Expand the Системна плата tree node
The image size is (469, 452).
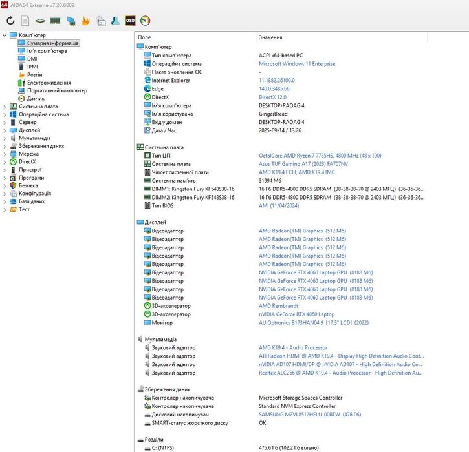click(5, 107)
